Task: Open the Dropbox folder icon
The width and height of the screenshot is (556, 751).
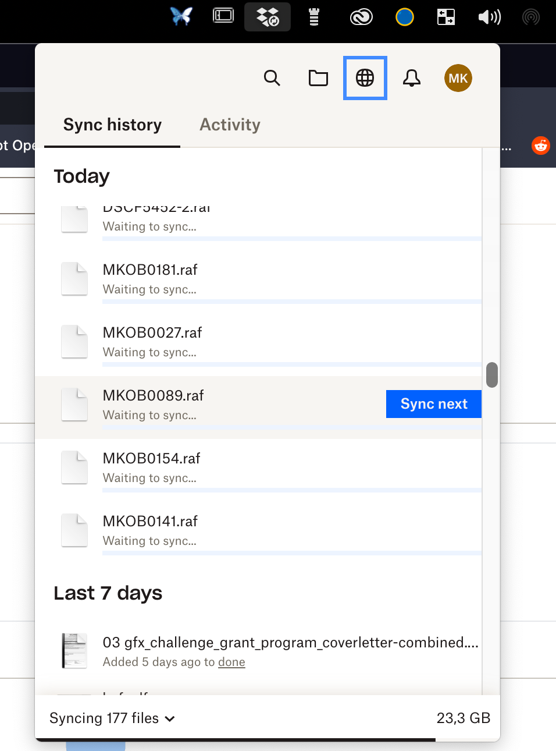Action: [318, 78]
